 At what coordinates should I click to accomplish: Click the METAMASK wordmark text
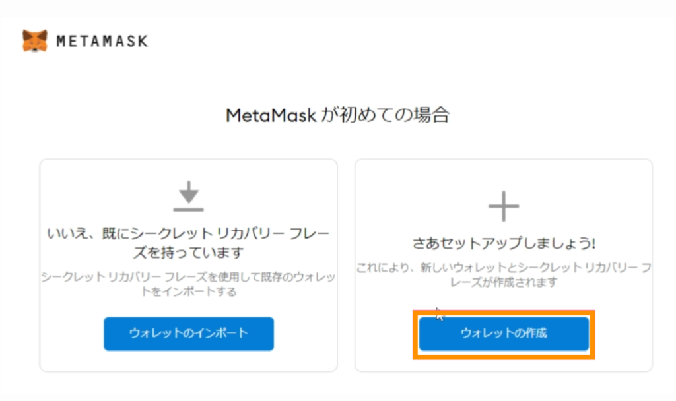[102, 41]
